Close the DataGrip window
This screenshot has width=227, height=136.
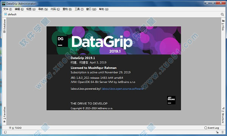(221, 3)
